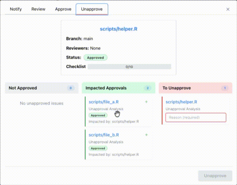Image resolution: width=237 pixels, height=185 pixels.
Task: Open the scripts/helper.R header link
Action: [119, 29]
